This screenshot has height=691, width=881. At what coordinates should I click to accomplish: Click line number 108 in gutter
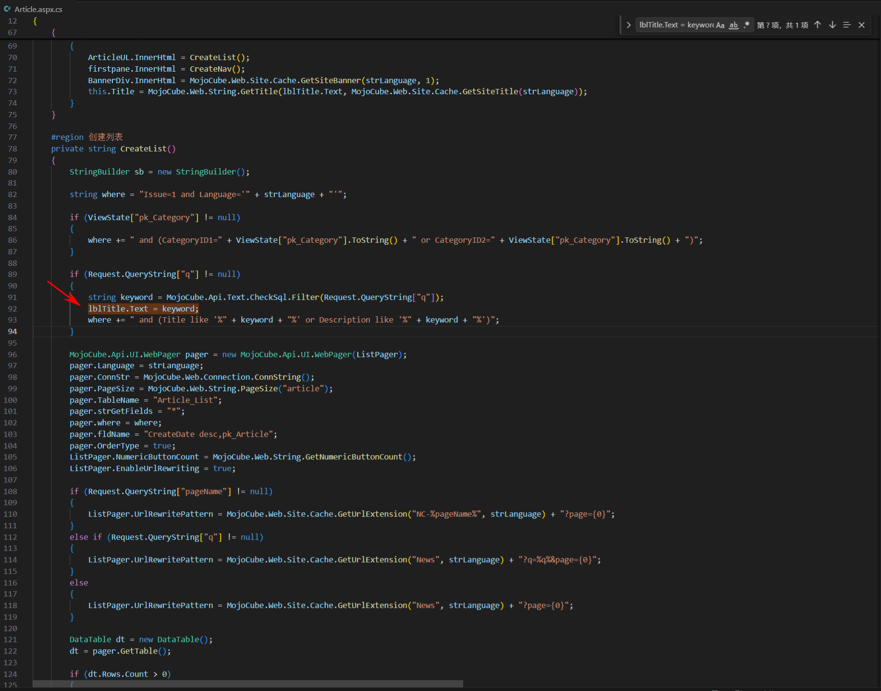coord(11,492)
